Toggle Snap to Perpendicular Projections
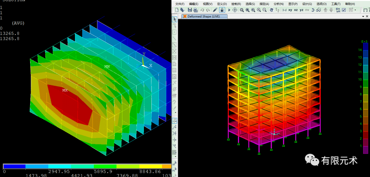The width and height of the screenshot is (370, 177). 175,140
